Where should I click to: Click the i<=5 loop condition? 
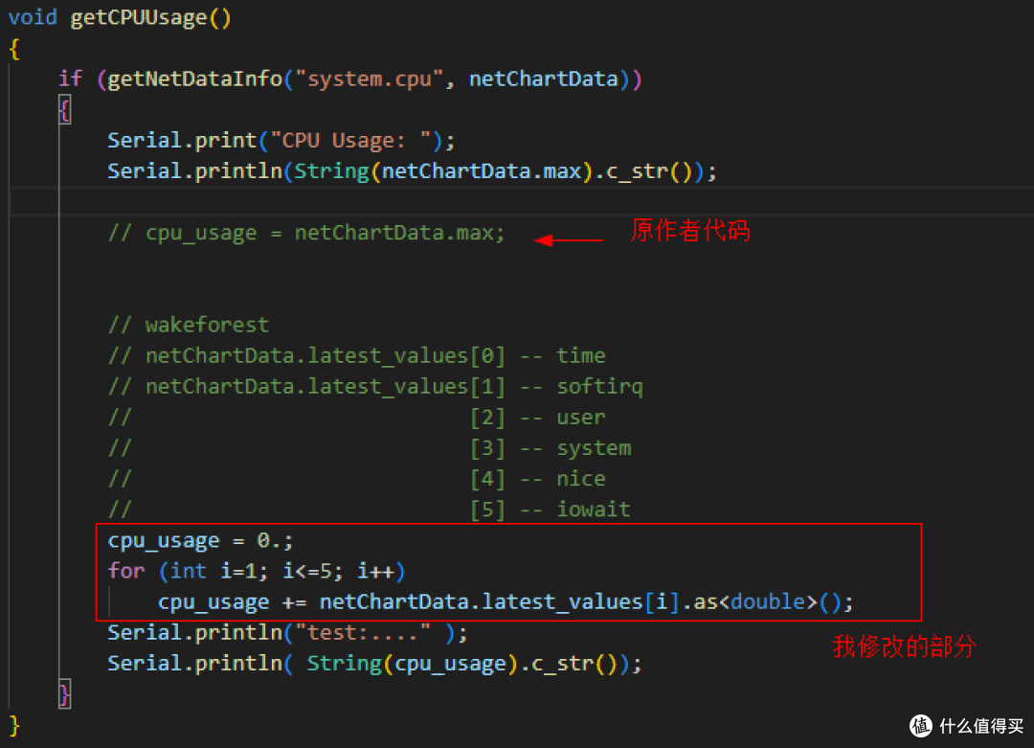pyautogui.click(x=306, y=571)
